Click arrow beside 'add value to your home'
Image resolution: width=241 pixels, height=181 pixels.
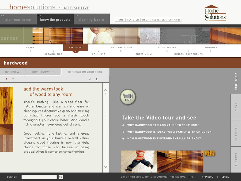[123, 125]
